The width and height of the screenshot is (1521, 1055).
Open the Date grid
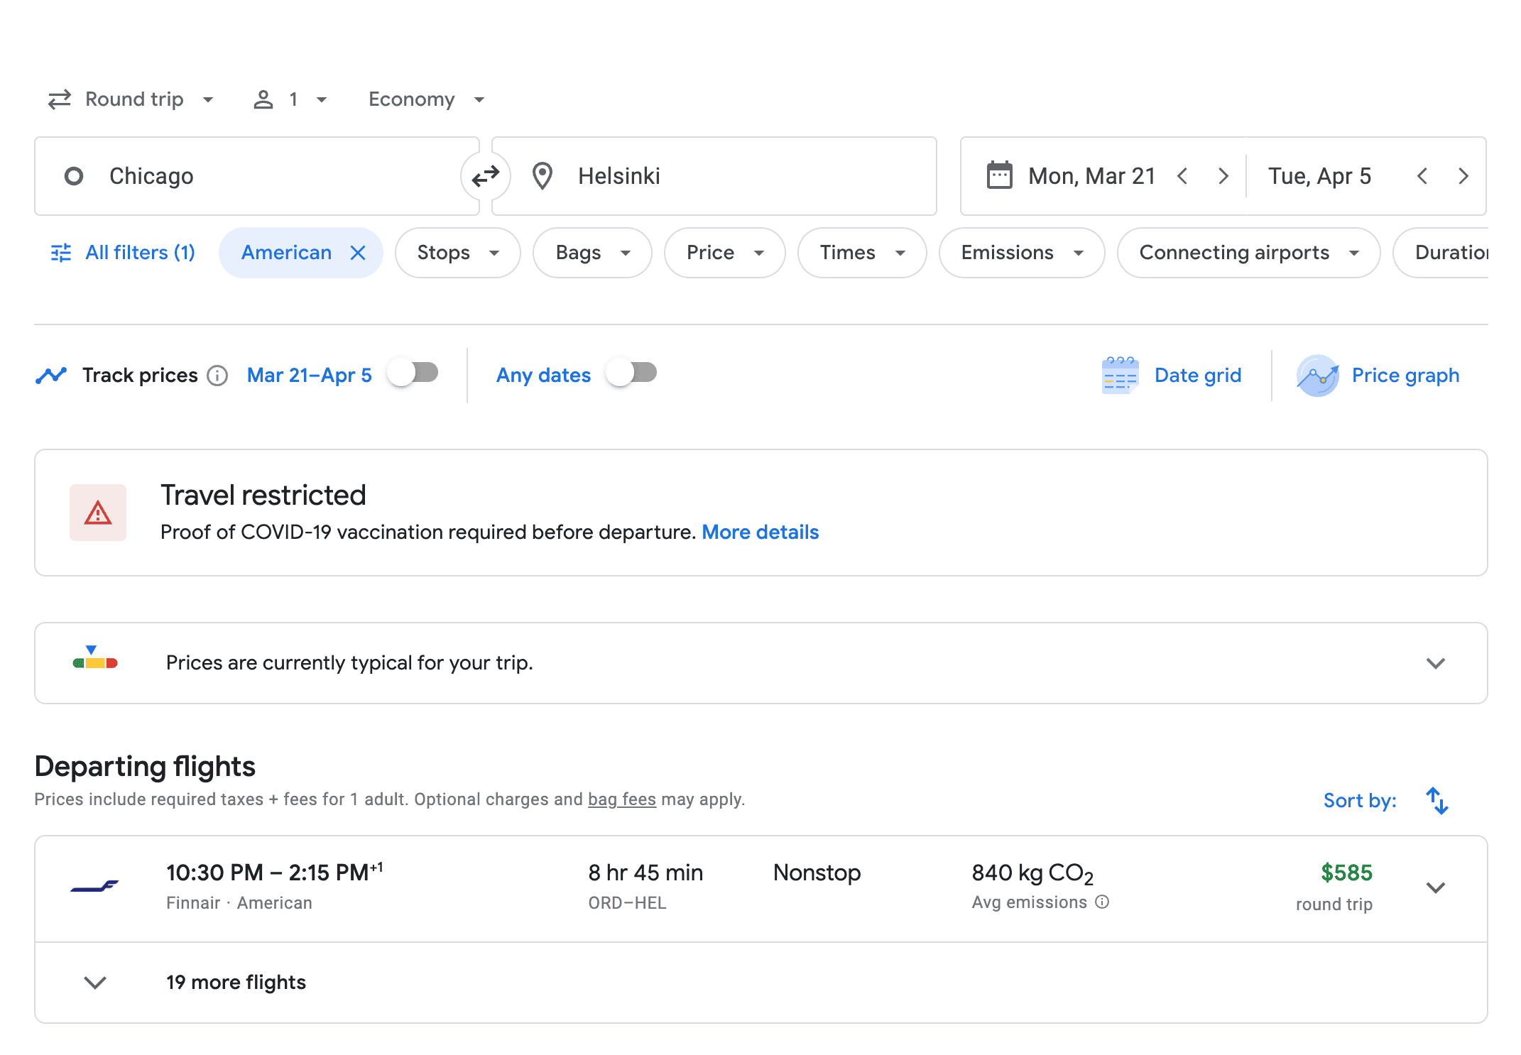pos(1172,376)
